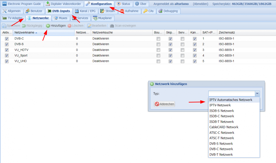Screen dimensions: 276x163
Task: Open the Aufnahme configuration tab
Action: tap(129, 11)
